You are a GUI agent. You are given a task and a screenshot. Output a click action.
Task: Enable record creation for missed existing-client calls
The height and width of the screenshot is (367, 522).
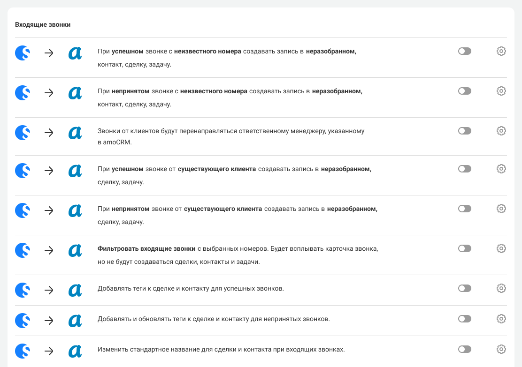click(x=465, y=209)
